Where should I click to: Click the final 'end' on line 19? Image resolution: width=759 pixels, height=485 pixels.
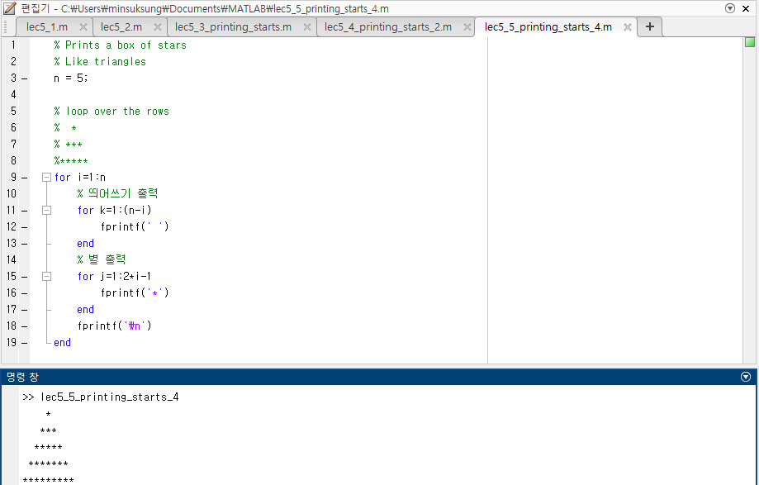tap(62, 343)
